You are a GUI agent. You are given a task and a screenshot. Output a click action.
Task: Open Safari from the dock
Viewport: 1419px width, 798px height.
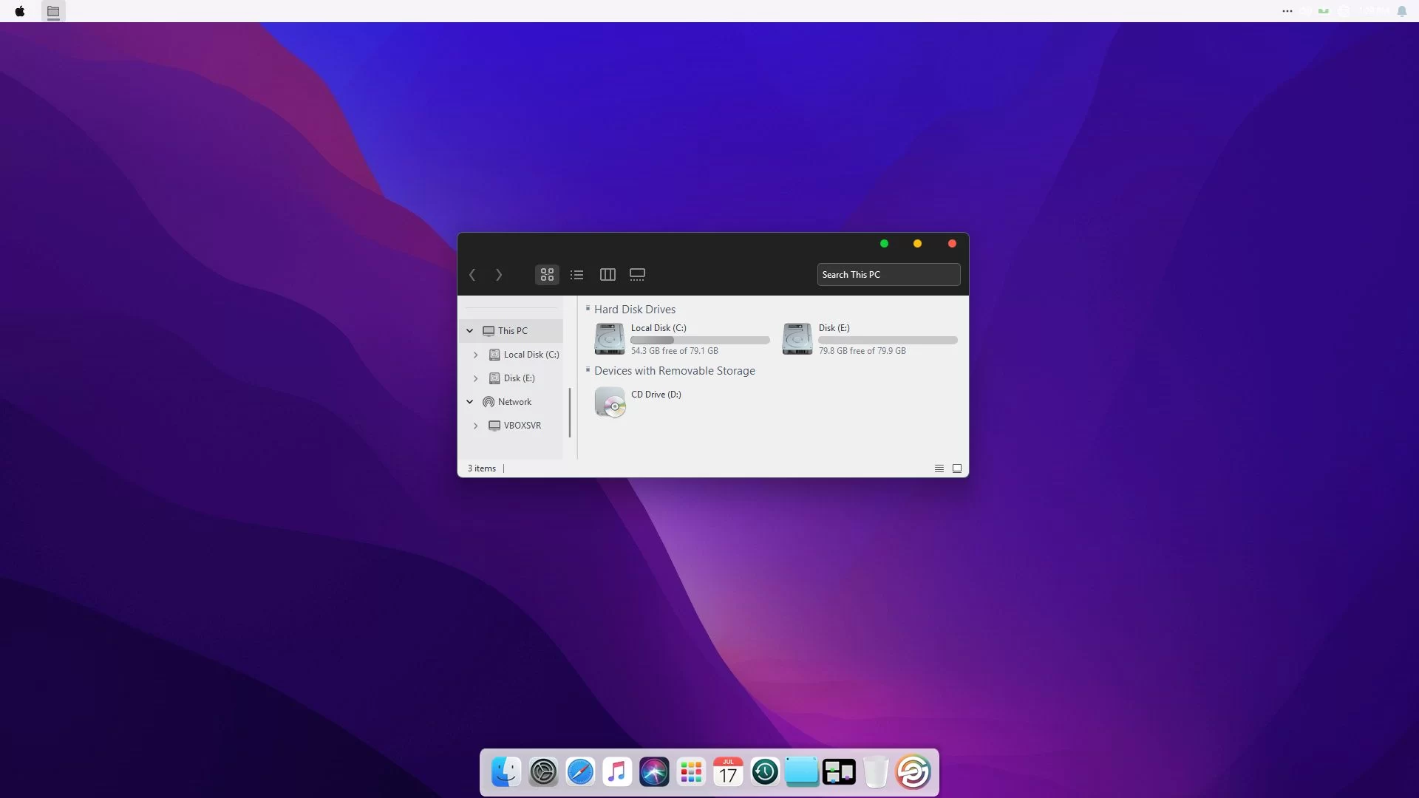pos(580,772)
